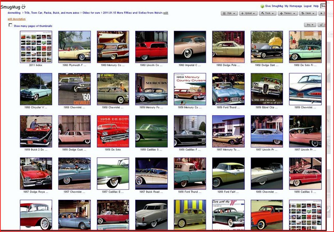Viewport: 334px width, 232px height.
Task: Click the search input field
Action: [x=323, y=6]
